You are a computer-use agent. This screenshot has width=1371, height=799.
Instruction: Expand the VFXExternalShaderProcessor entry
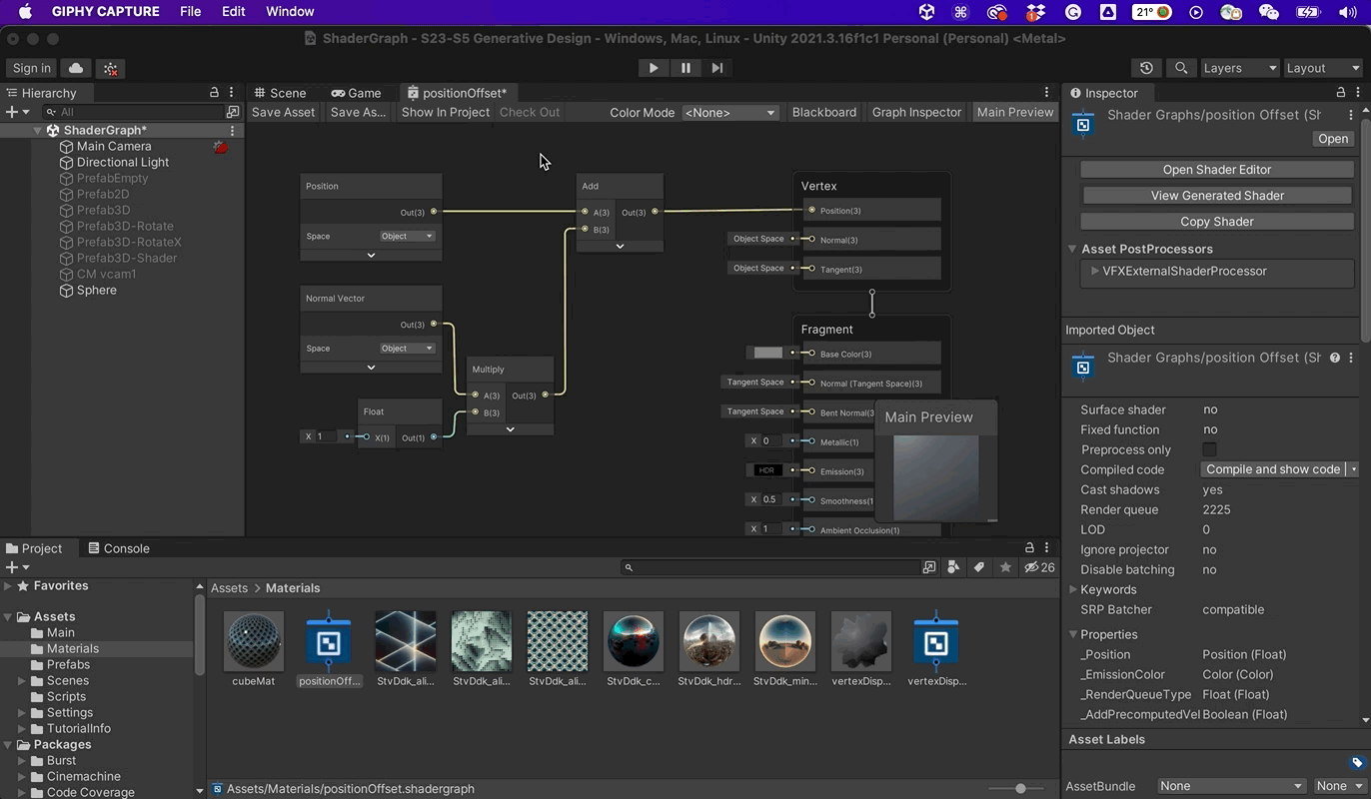click(1095, 271)
